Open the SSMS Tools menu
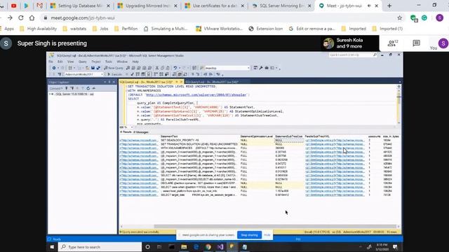This screenshot has height=252, width=449. [x=109, y=62]
